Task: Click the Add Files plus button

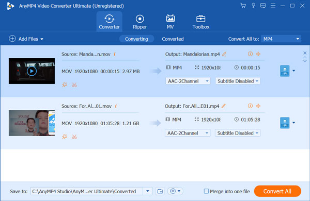Action: [x=12, y=39]
